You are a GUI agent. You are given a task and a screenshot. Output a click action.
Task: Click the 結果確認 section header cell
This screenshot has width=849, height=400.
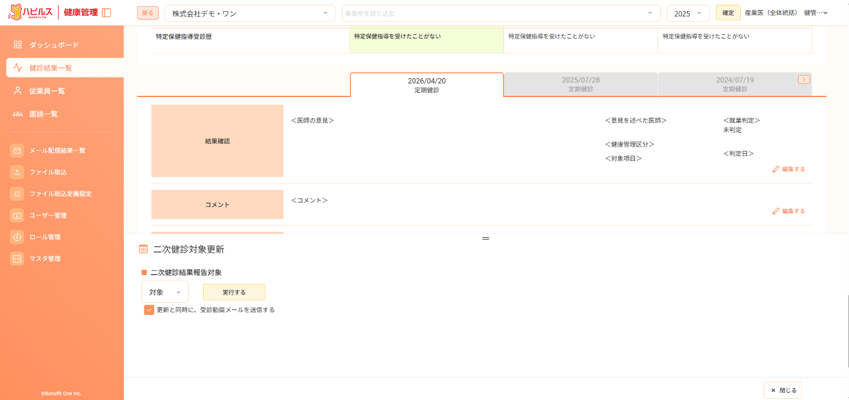click(x=218, y=141)
